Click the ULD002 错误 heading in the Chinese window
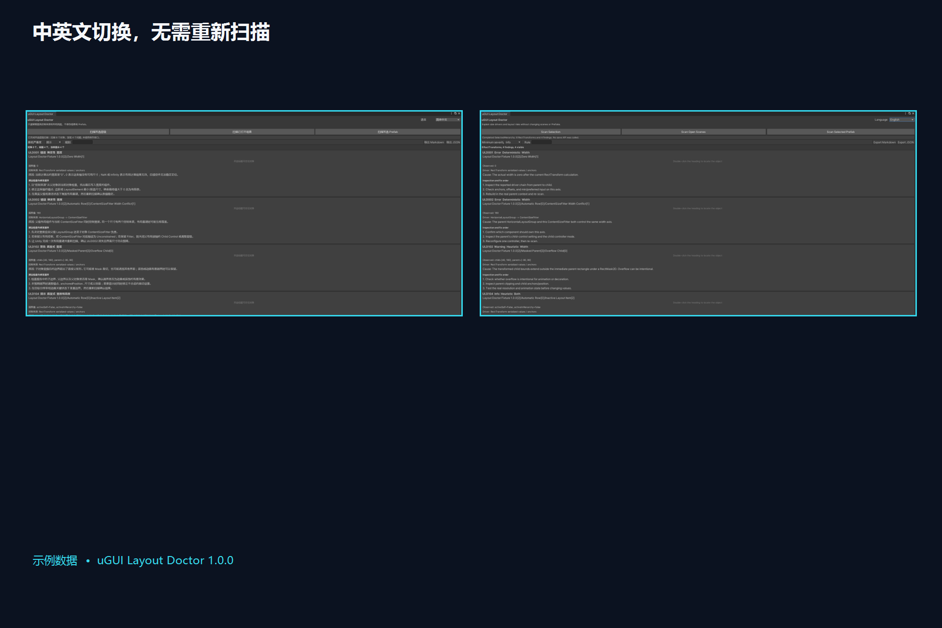942x628 pixels. 45,200
